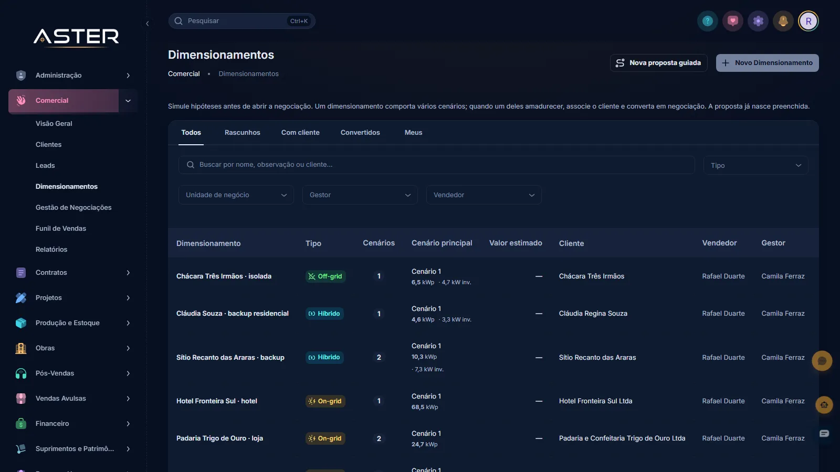Image resolution: width=840 pixels, height=472 pixels.
Task: Open the Gestor filter dropdown
Action: point(360,195)
